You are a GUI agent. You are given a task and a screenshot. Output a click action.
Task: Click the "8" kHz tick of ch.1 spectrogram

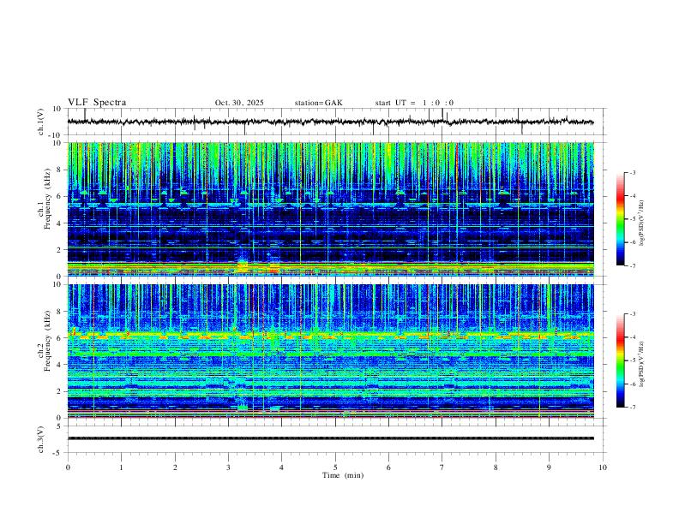[x=60, y=170]
